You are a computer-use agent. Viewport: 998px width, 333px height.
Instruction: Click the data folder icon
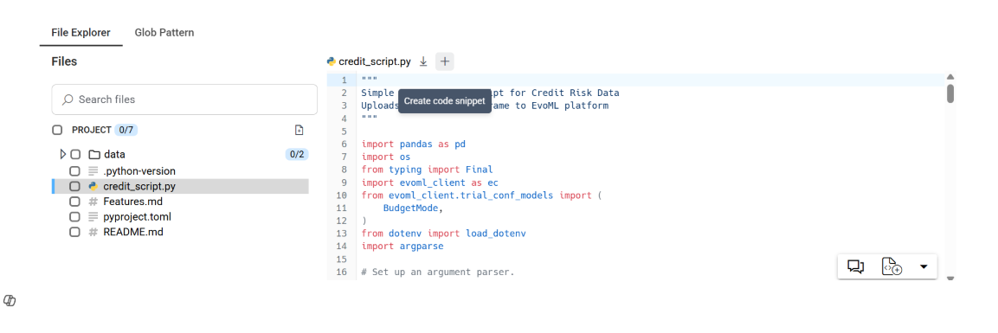pos(94,155)
